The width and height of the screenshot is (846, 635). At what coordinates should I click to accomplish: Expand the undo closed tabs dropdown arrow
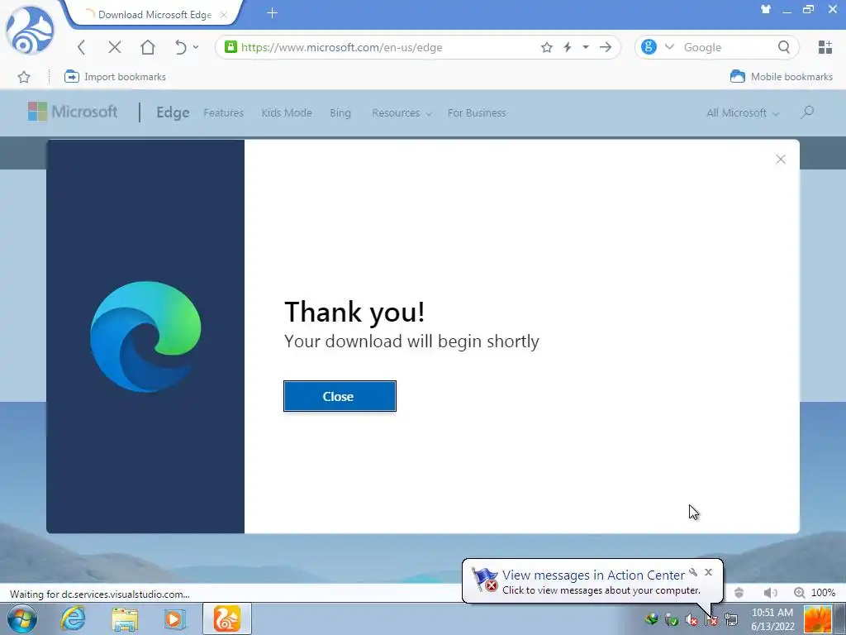coord(196,47)
